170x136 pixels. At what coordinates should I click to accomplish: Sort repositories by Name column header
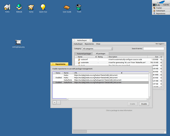point(68,73)
